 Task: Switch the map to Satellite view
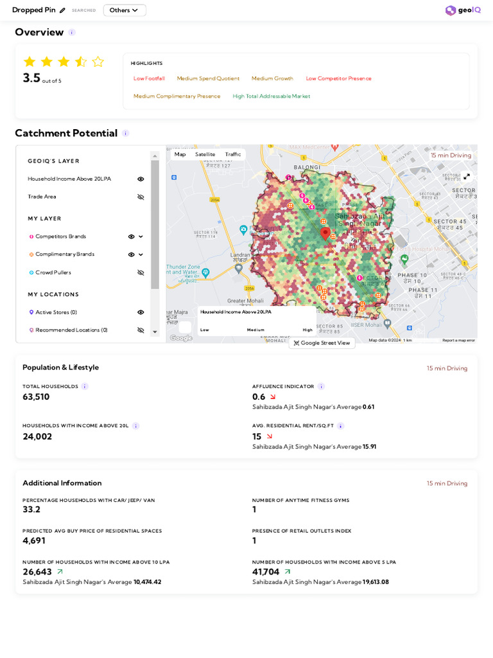coord(205,154)
